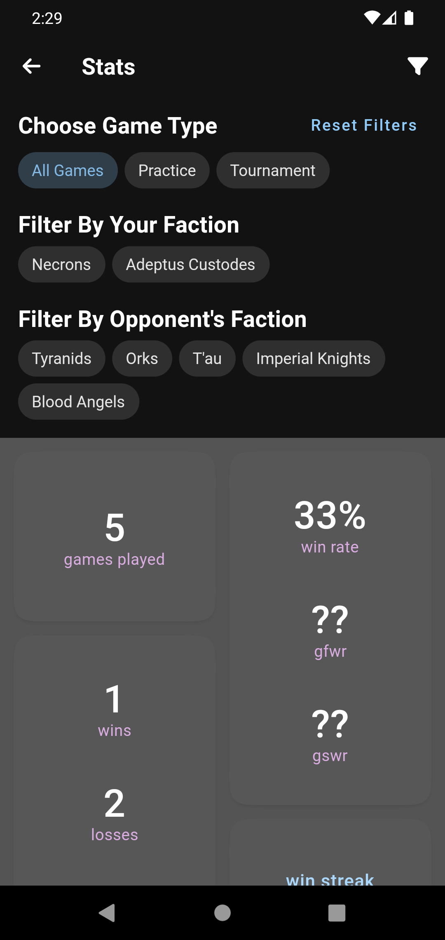Screen dimensions: 445x940
Task: Enable Blood Angels opponent filter
Action: pyautogui.click(x=78, y=402)
